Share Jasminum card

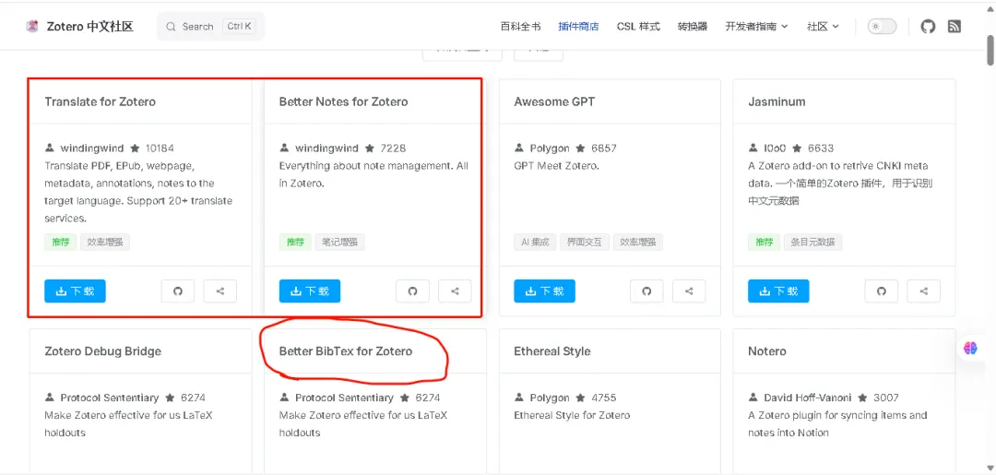(x=923, y=291)
